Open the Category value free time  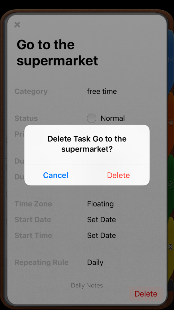pos(102,91)
